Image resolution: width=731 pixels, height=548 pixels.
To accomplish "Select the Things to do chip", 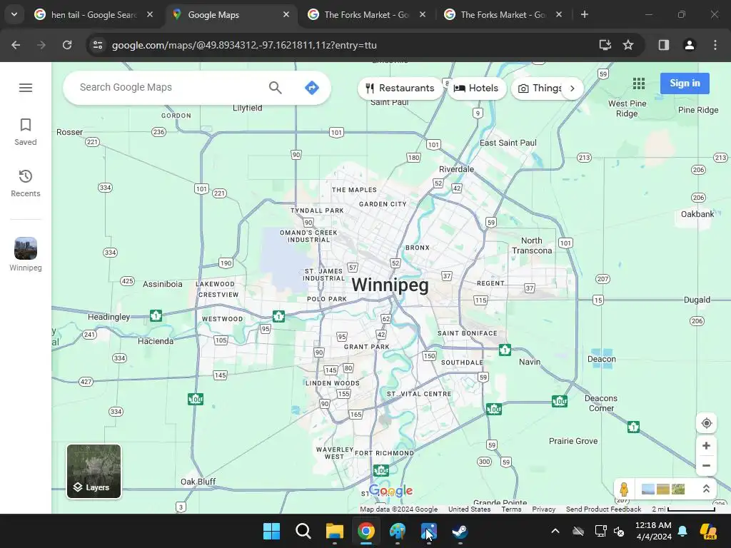I will [x=540, y=88].
